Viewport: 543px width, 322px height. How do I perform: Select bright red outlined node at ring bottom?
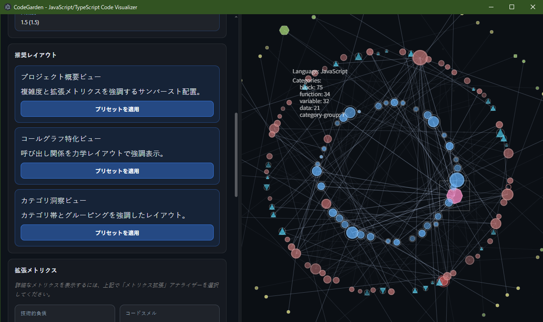tap(443, 281)
